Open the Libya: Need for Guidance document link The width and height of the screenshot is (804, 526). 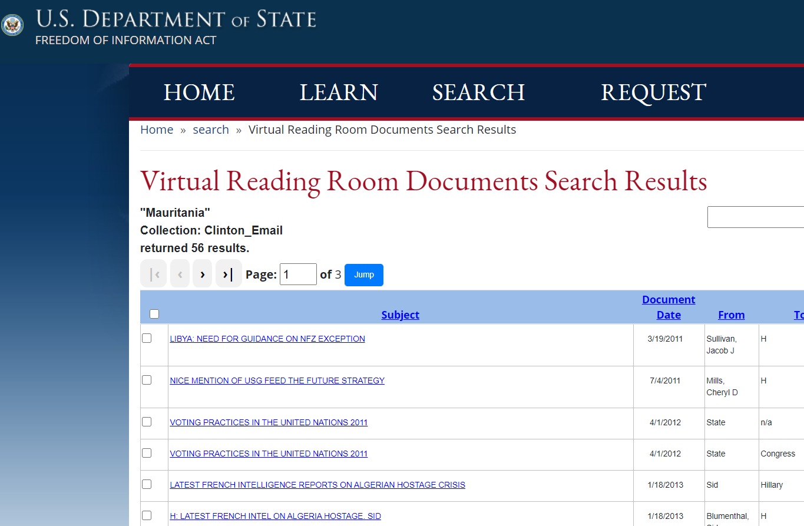coord(267,339)
